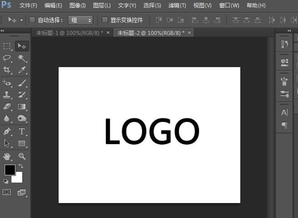Open the 窗口(W) menu
The width and height of the screenshot is (298, 218).
tap(229, 5)
